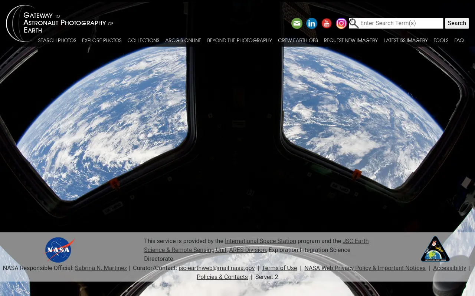The height and width of the screenshot is (296, 475).
Task: Follow the International Space Station link
Action: [261, 241]
